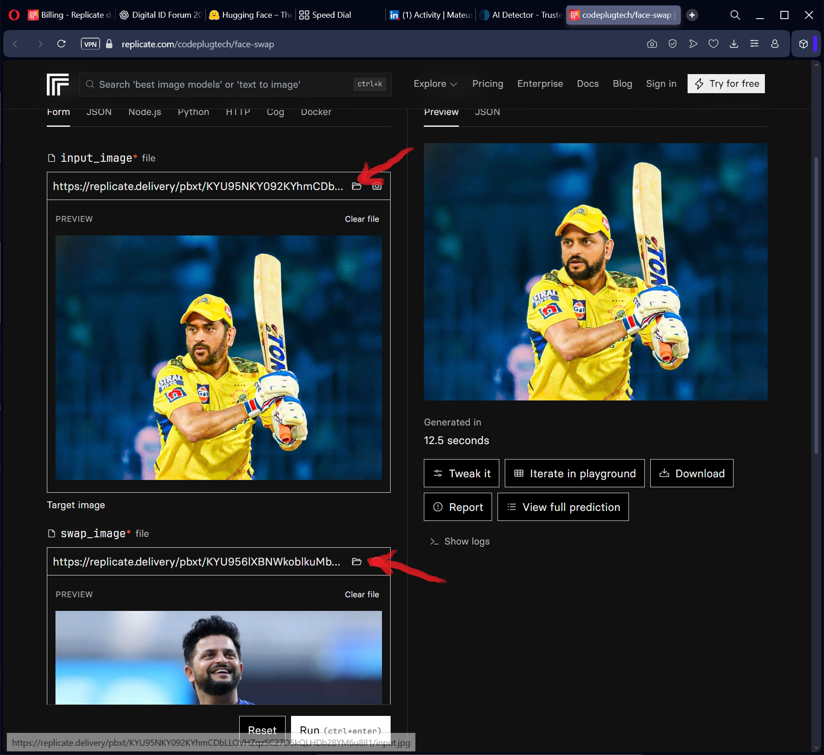Screen dimensions: 824x755
Task: Click the camera icon in input_image field
Action: [x=377, y=186]
